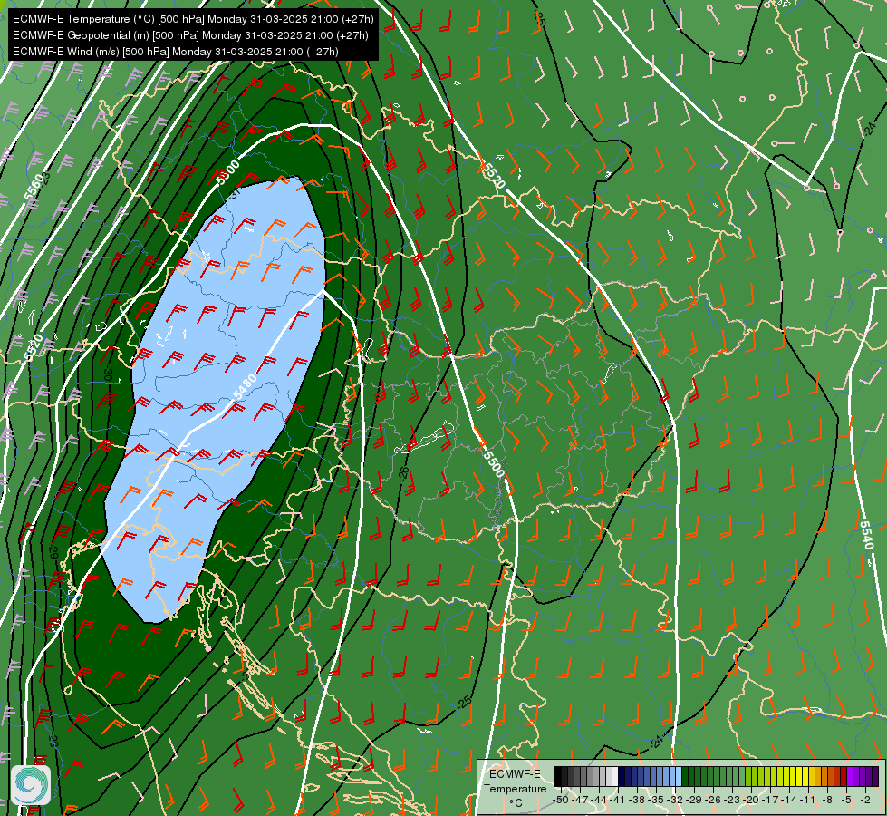Click the swirl weather logo icon
The image size is (887, 816).
31,785
